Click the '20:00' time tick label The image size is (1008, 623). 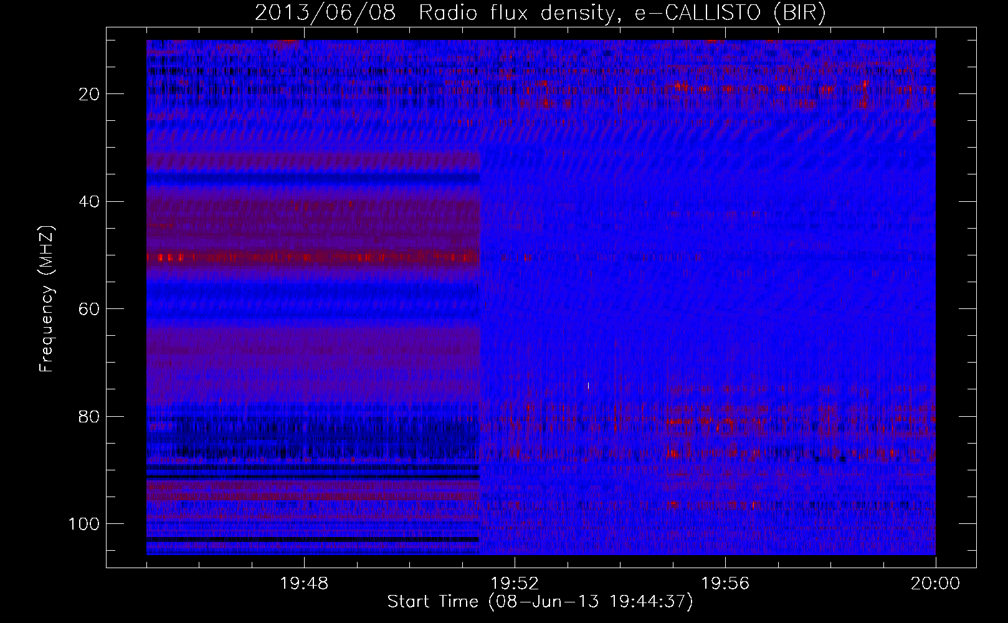tap(936, 584)
